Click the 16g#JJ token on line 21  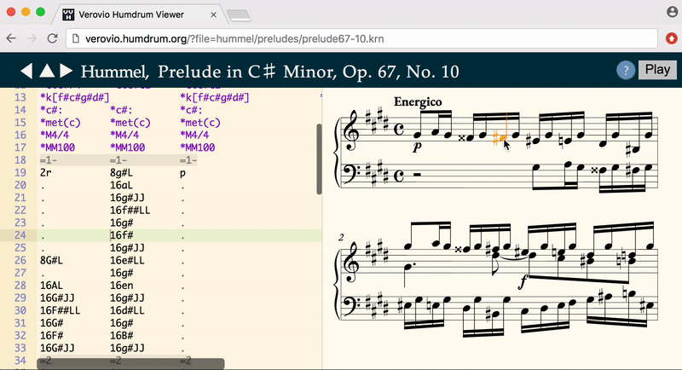point(127,198)
